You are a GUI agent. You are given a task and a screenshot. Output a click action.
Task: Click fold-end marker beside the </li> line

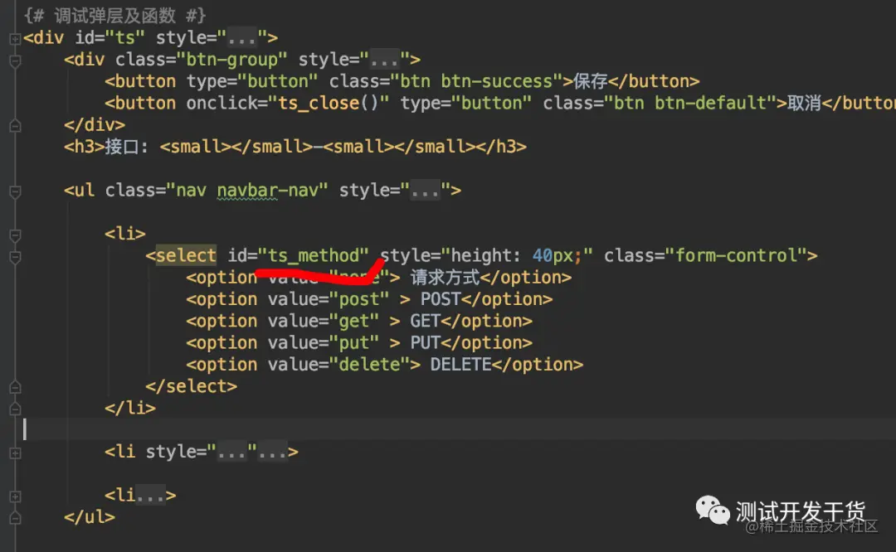16,409
